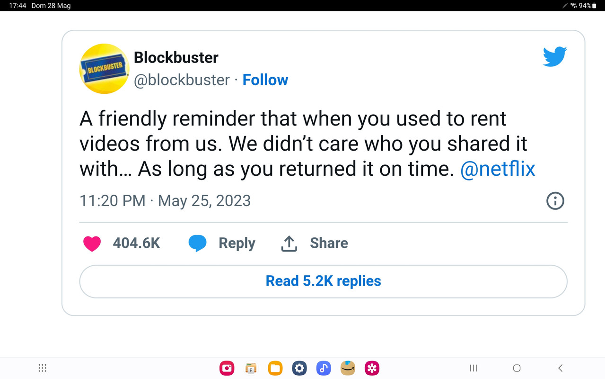Tap the Android back navigation arrow
This screenshot has height=379, width=605.
click(x=560, y=368)
